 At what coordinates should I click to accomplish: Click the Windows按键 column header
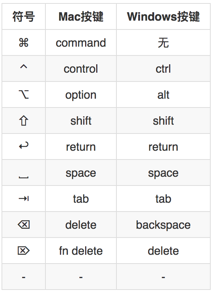163,16
